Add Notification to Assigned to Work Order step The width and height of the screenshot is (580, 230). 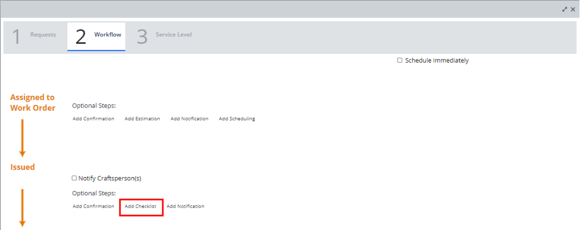pos(189,119)
